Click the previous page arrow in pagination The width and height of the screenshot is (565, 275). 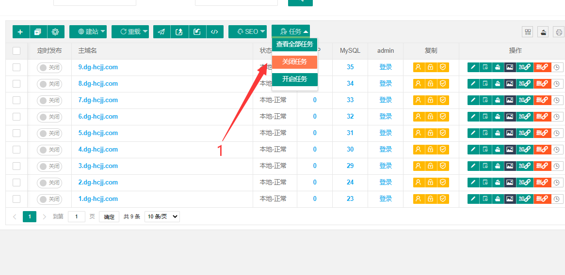point(15,217)
